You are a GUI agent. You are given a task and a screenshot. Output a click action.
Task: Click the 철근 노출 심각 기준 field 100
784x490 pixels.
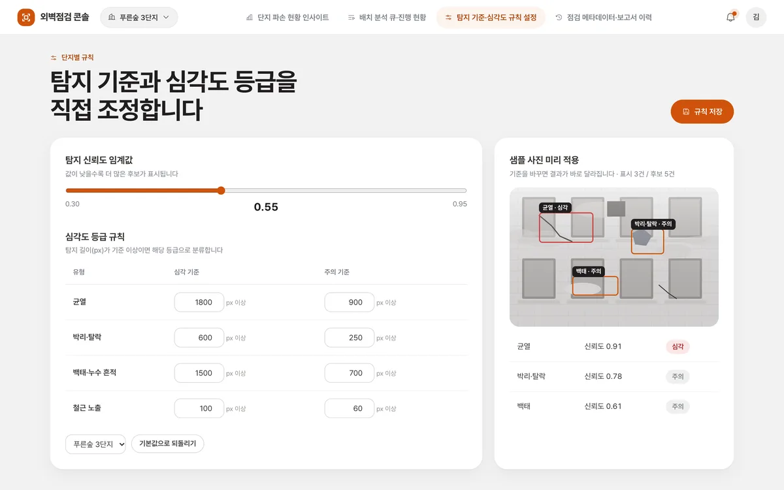pyautogui.click(x=199, y=408)
